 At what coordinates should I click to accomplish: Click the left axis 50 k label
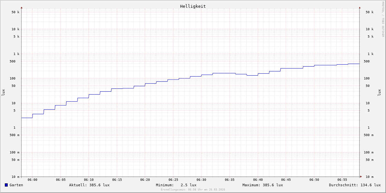[15, 12]
